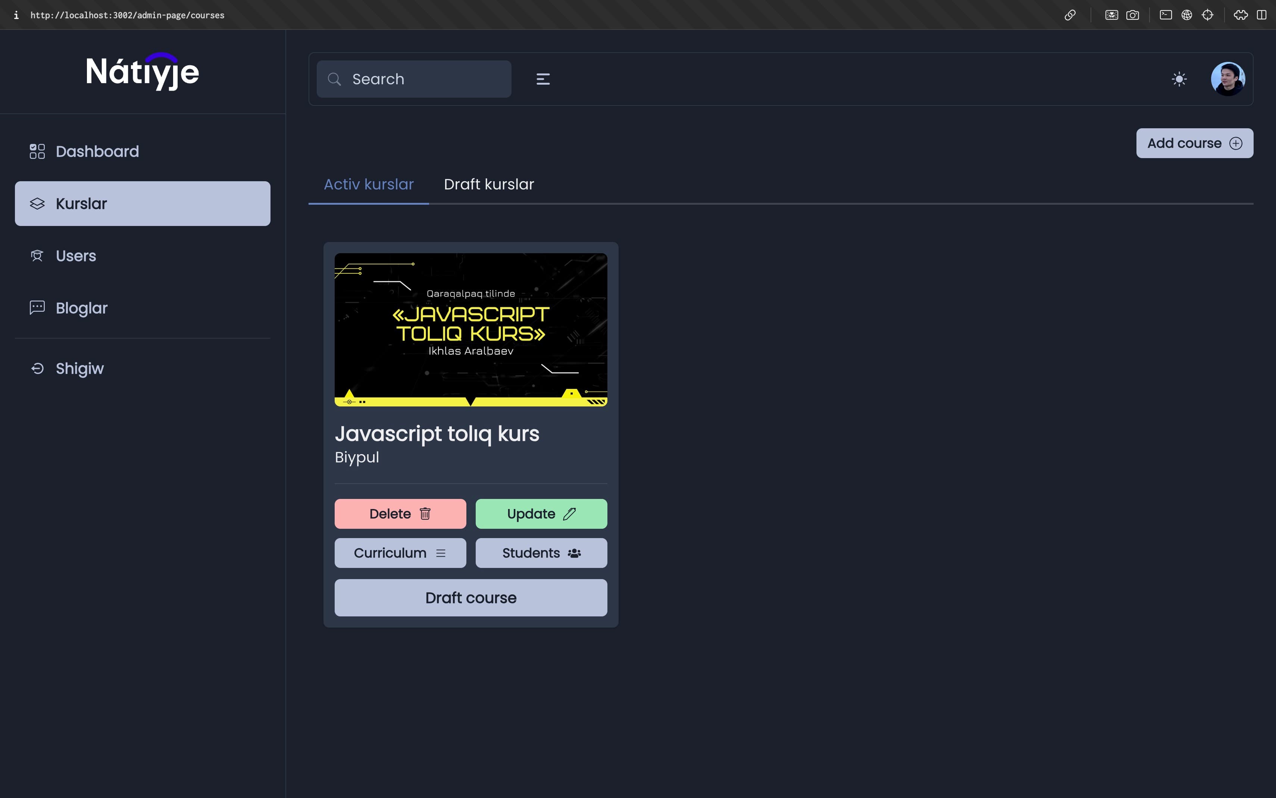Click inside the Search input field

tap(422, 79)
